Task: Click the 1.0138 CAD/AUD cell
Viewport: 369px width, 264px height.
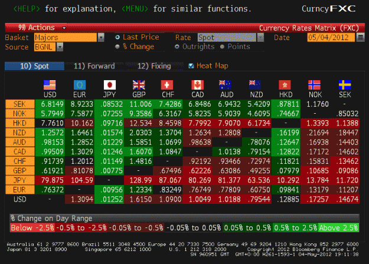Action: coord(227,151)
